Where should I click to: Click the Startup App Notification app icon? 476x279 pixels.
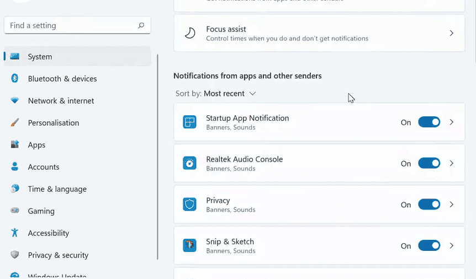tap(189, 122)
